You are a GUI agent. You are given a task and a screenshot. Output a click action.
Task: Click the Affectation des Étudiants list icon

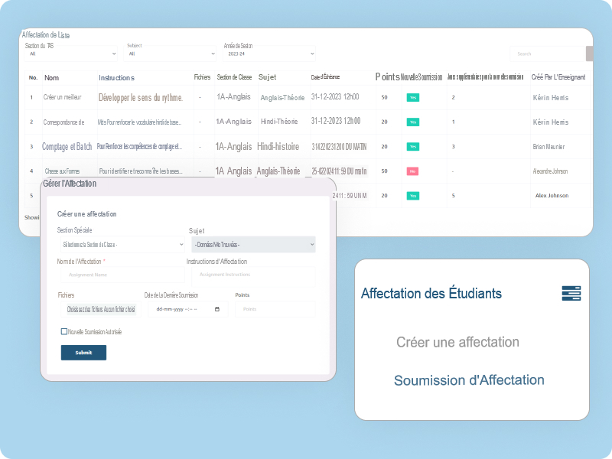571,292
